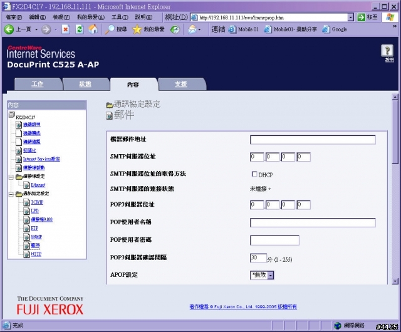Click the Mail envelope toolbar icon

pyautogui.click(x=192, y=29)
